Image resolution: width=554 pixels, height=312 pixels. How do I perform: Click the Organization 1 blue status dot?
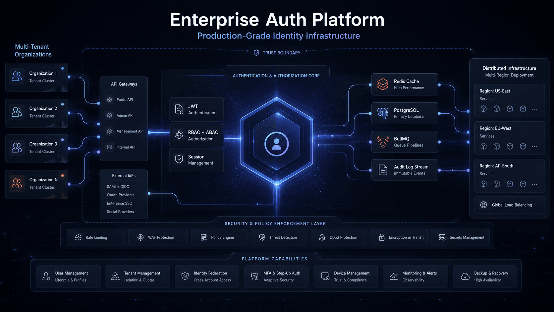(x=62, y=69)
